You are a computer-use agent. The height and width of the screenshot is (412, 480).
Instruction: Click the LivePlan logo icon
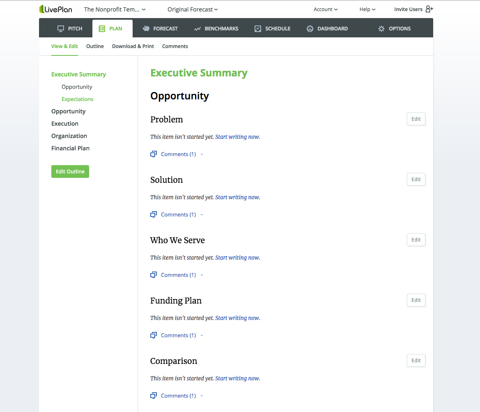pos(41,9)
